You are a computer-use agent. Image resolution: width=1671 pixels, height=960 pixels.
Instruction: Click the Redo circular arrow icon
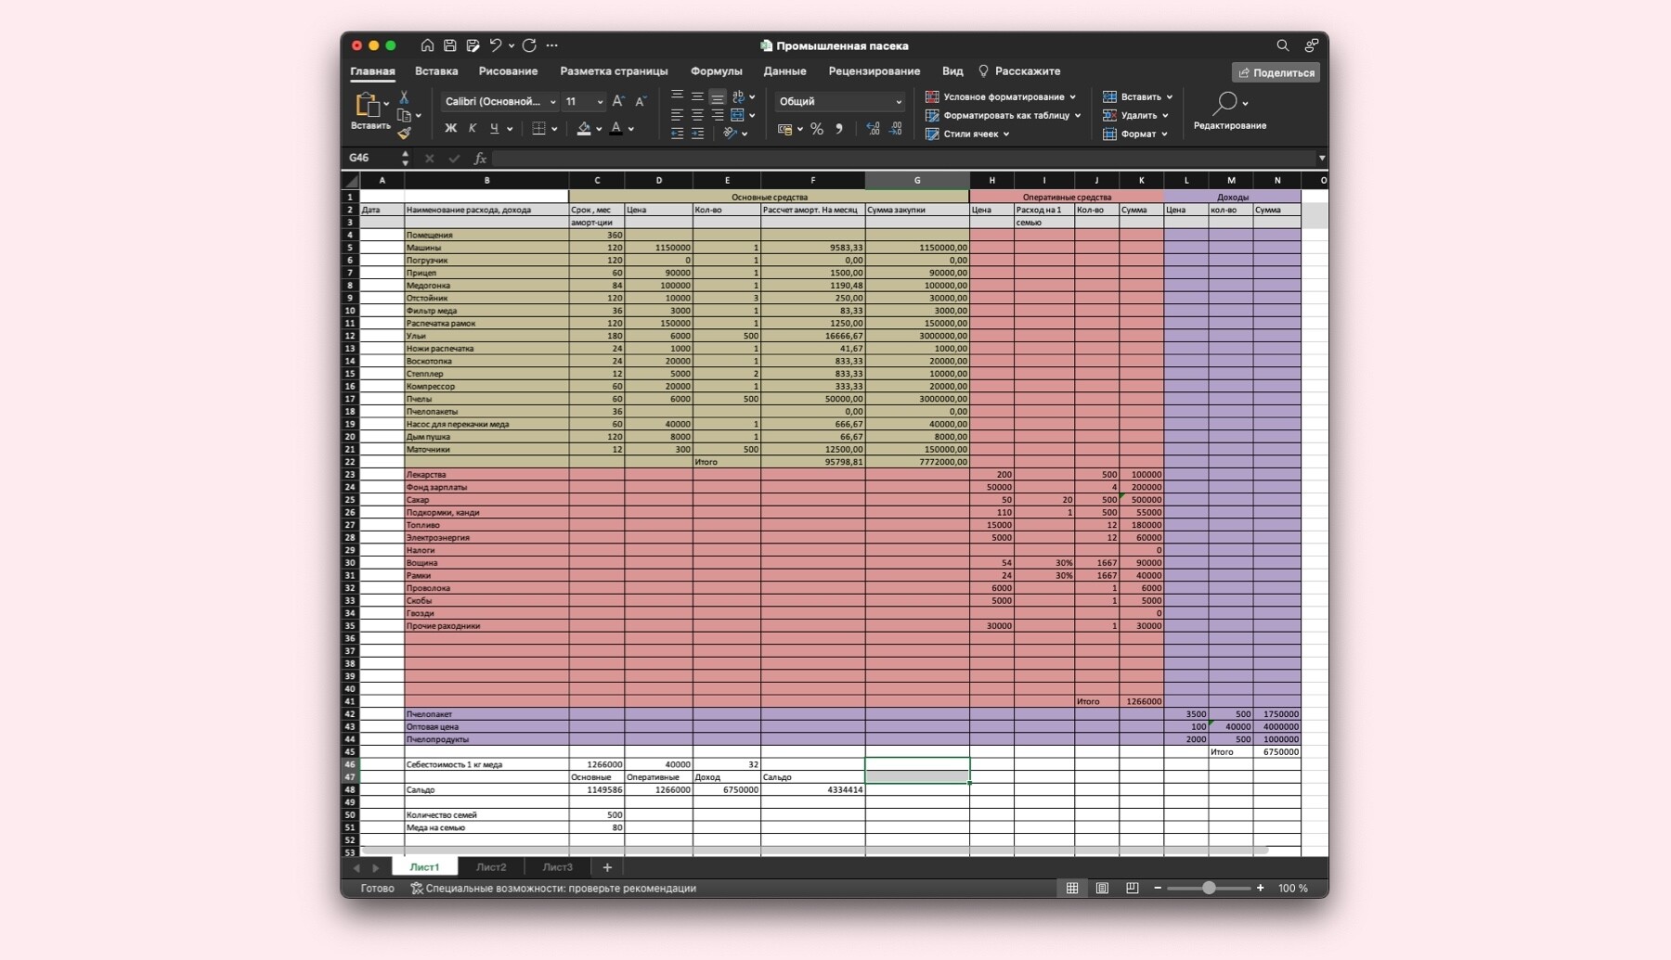pos(529,45)
